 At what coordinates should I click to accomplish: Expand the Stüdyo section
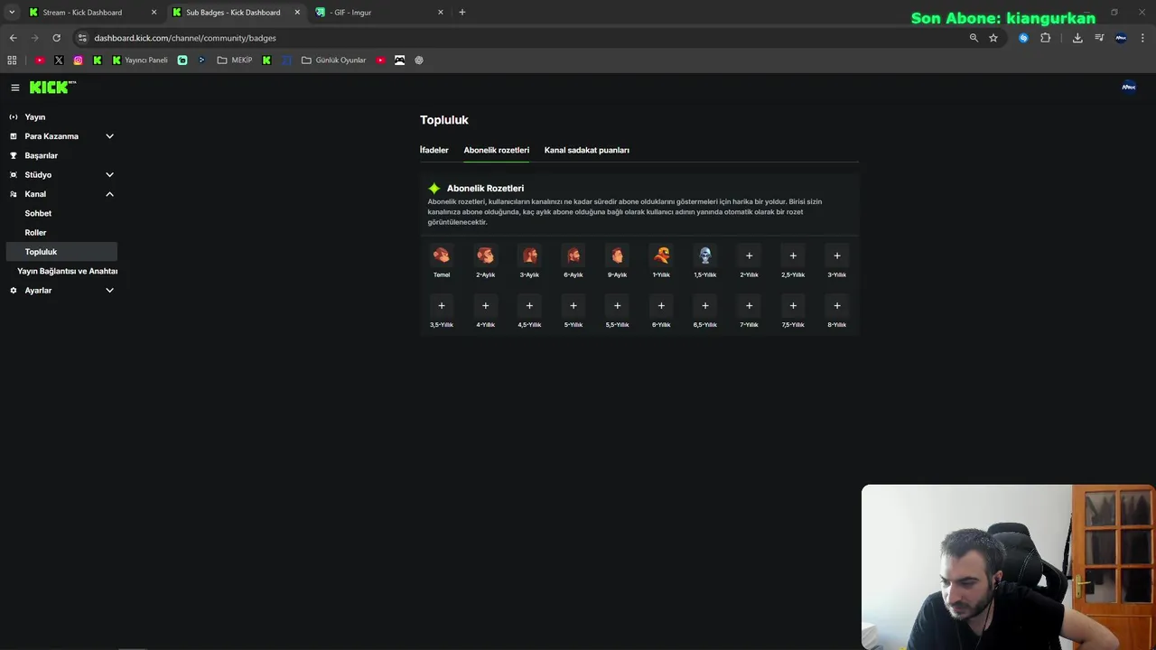pos(61,175)
